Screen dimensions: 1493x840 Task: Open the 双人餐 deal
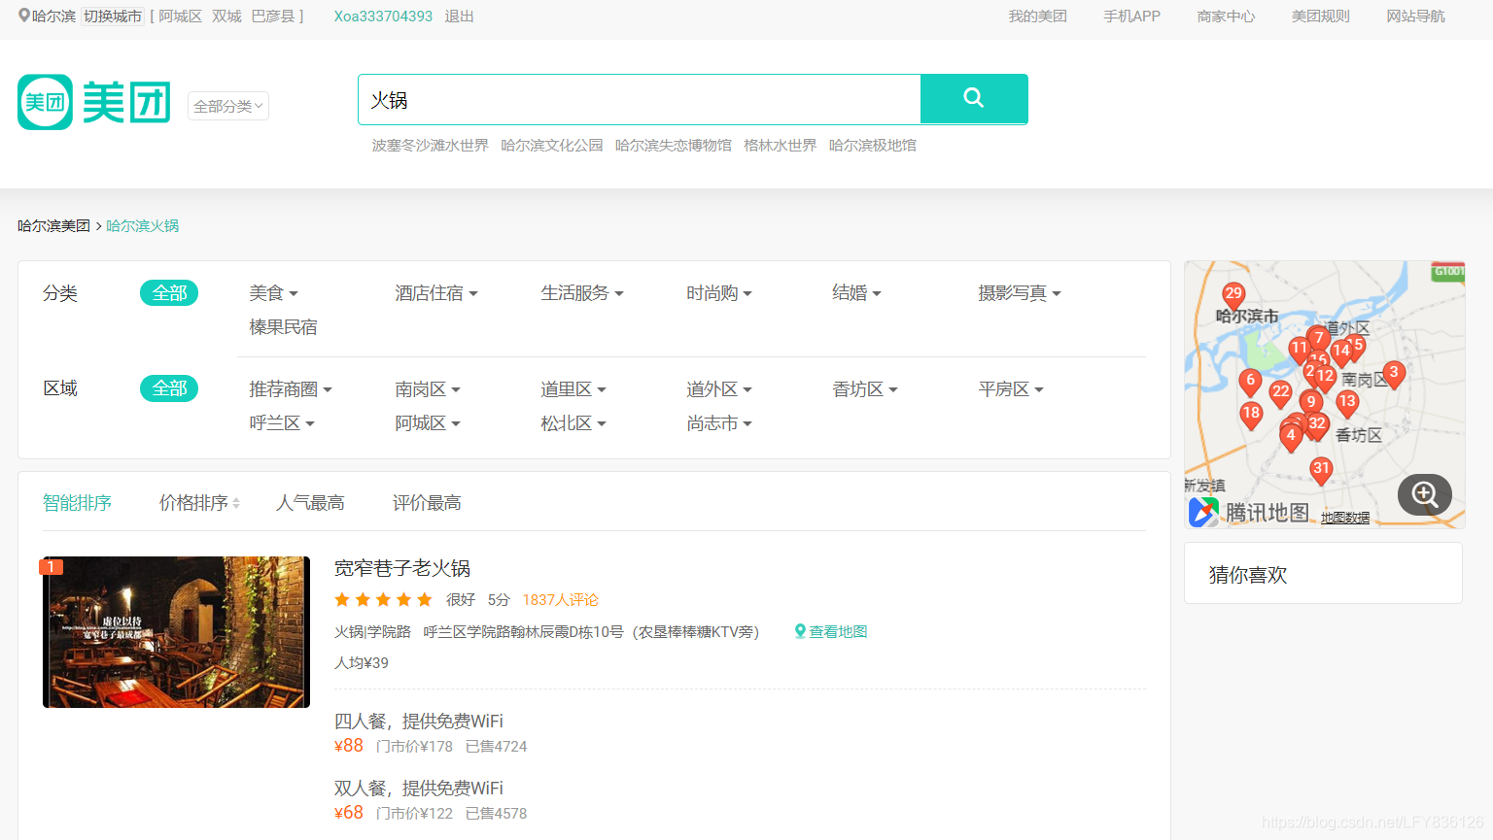419,789
